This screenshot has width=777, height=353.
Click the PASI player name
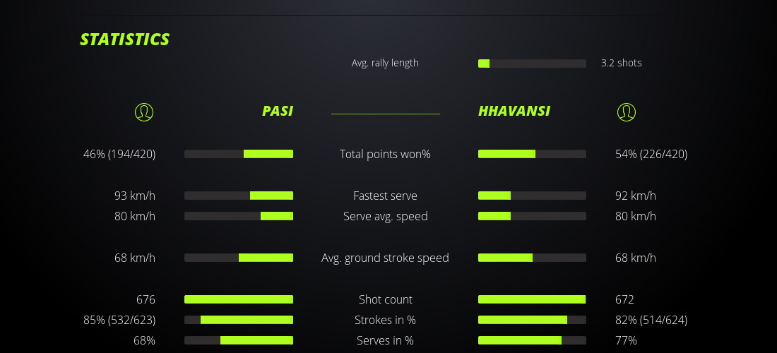pyautogui.click(x=278, y=111)
